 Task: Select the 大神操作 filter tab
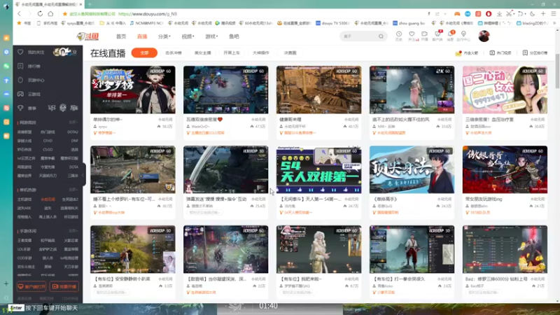point(260,53)
